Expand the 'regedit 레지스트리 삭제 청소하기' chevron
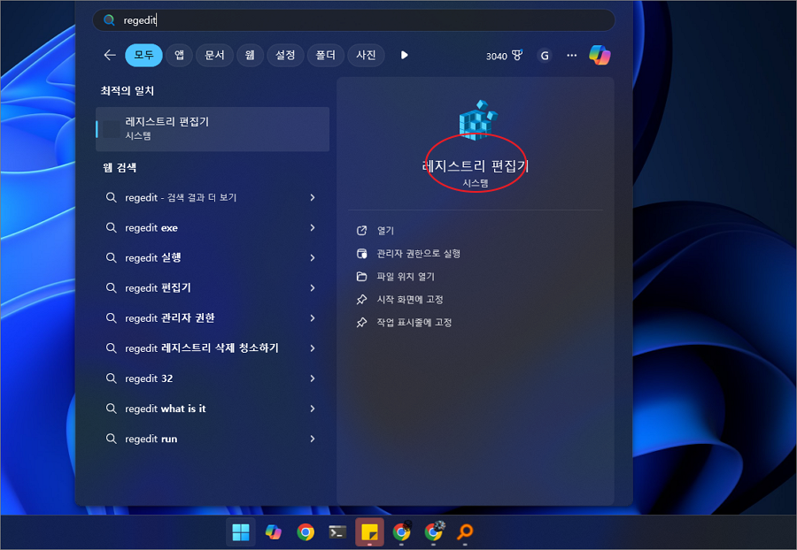 point(313,348)
